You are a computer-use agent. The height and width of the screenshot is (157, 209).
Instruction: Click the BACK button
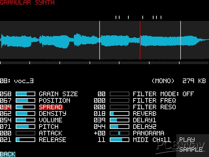point(8,154)
